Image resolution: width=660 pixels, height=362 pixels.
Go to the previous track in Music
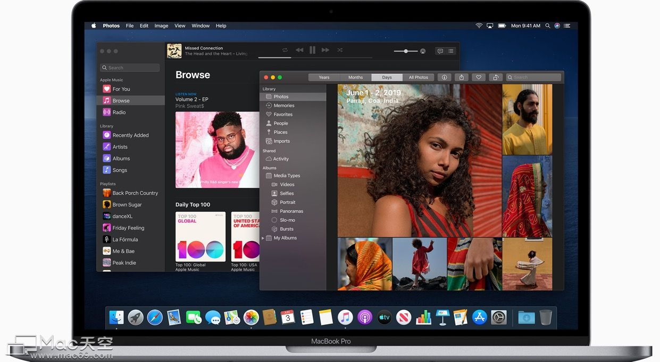pos(299,50)
